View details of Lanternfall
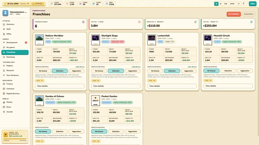The width and height of the screenshot is (259, 145). (172, 86)
